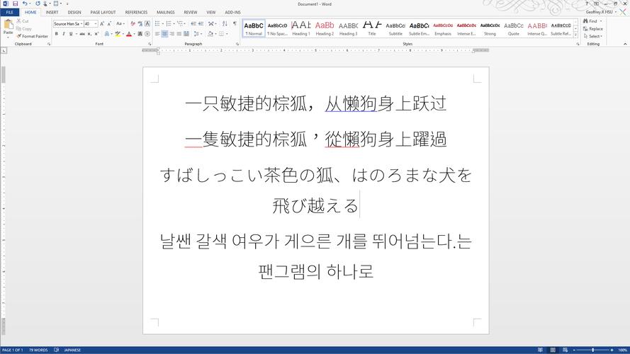Justify the paragraph text
Viewport: 630px width, 354px height.
pyautogui.click(x=179, y=34)
